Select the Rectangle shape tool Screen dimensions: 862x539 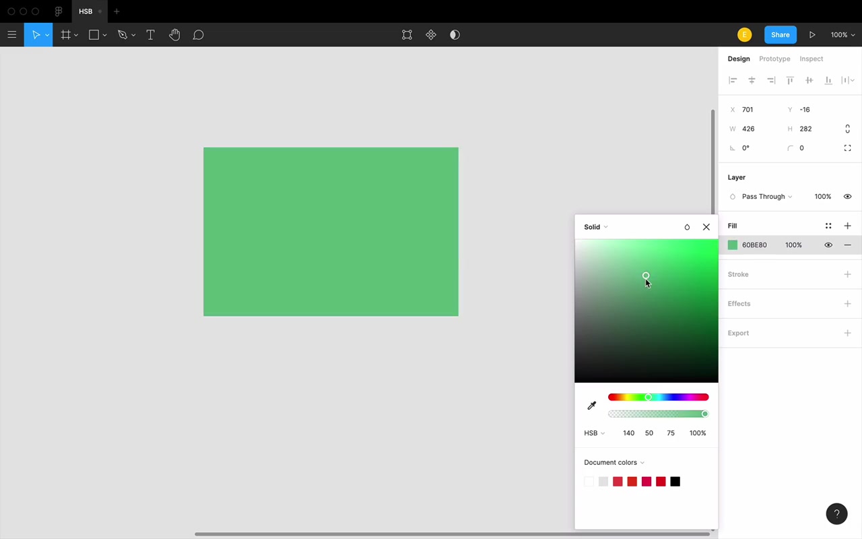pyautogui.click(x=94, y=35)
